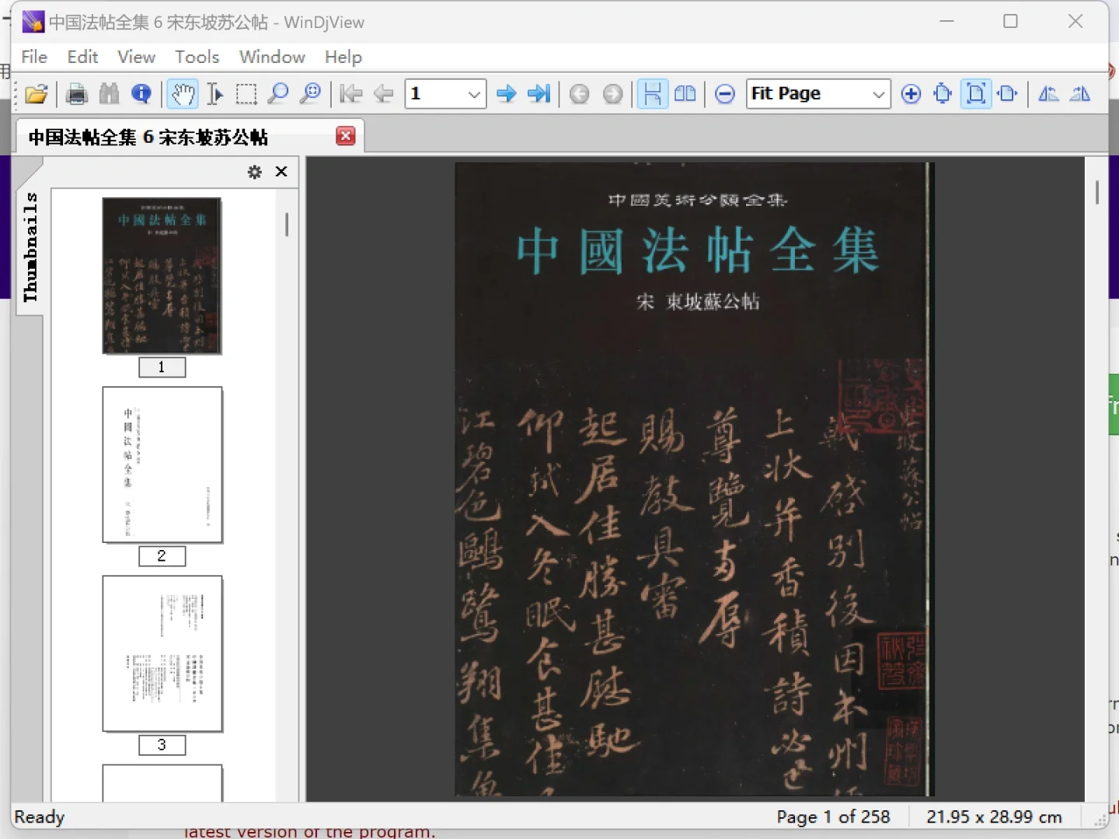Close the document tab with red X
The image size is (1119, 839).
346,136
